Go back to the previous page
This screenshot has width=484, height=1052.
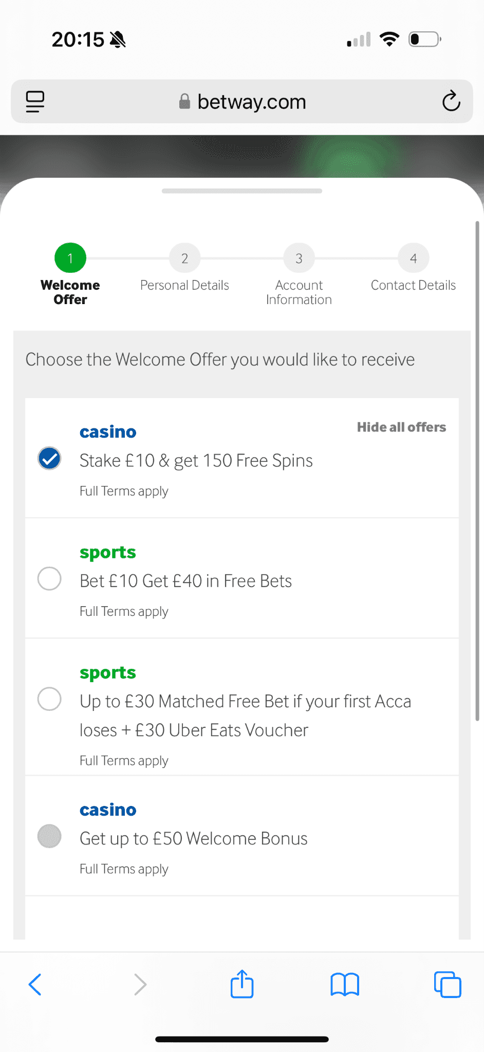pos(35,985)
